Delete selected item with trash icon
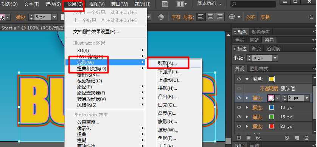317x147 pixels. click(307, 138)
